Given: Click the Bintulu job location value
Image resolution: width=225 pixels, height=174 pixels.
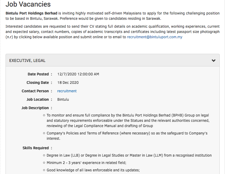Looking at the screenshot, I should pyautogui.click(x=63, y=99).
